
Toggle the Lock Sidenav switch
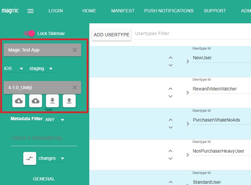(30, 33)
